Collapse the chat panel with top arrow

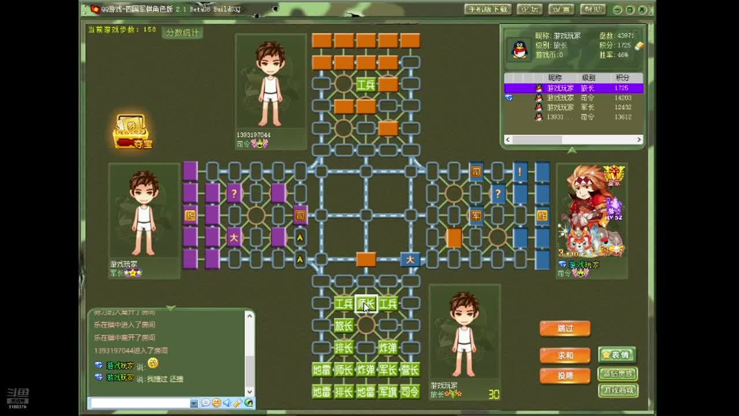(170, 308)
